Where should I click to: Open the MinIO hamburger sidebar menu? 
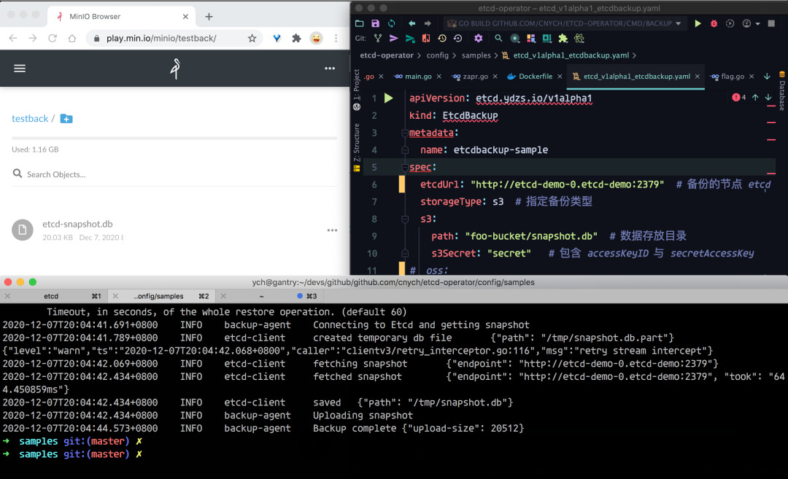(20, 69)
